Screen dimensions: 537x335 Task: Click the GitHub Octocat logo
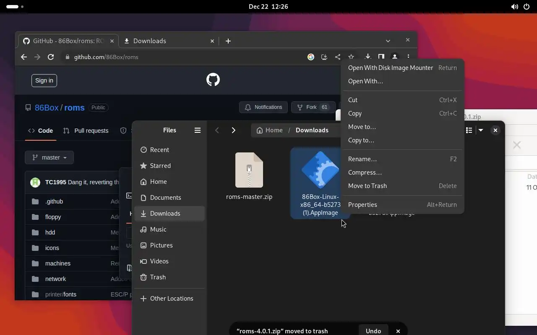pyautogui.click(x=213, y=80)
